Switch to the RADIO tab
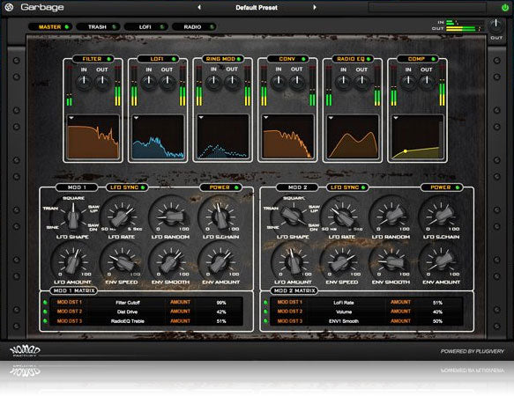This screenshot has height=396, width=514. [x=193, y=26]
